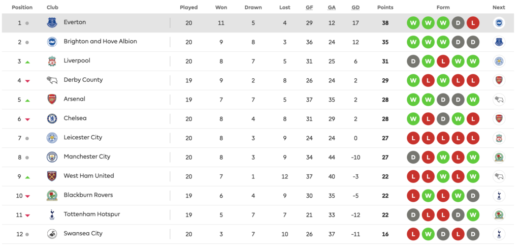Click the Chelsea club badge
The image size is (520, 249).
click(52, 118)
